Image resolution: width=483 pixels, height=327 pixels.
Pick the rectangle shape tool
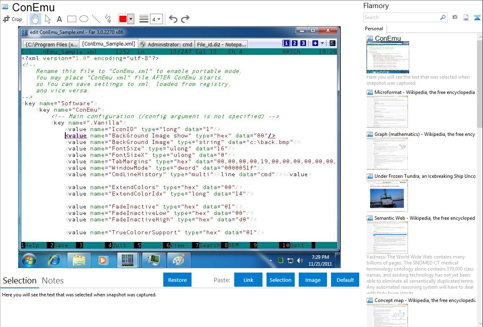(72, 19)
